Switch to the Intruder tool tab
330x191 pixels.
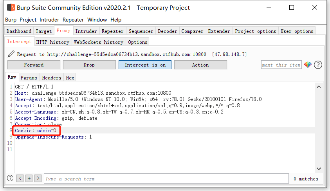(x=86, y=31)
